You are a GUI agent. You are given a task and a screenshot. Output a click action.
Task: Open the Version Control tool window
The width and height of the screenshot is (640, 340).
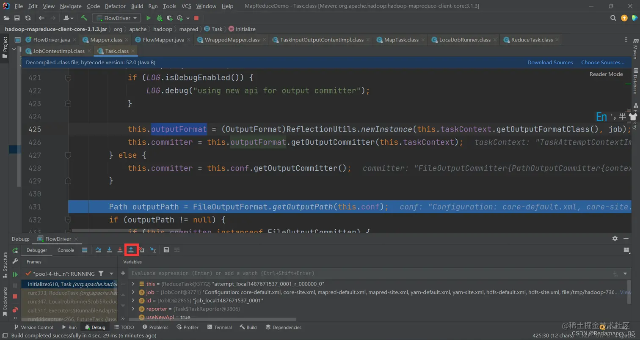[x=33, y=327]
